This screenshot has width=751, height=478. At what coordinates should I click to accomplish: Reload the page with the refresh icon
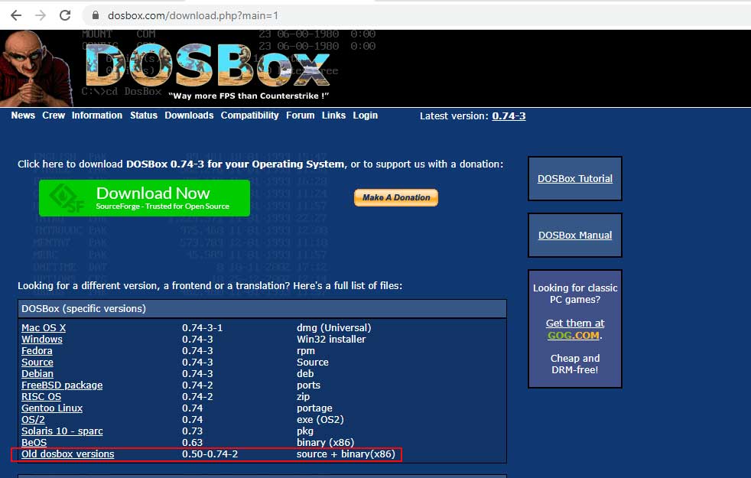65,15
